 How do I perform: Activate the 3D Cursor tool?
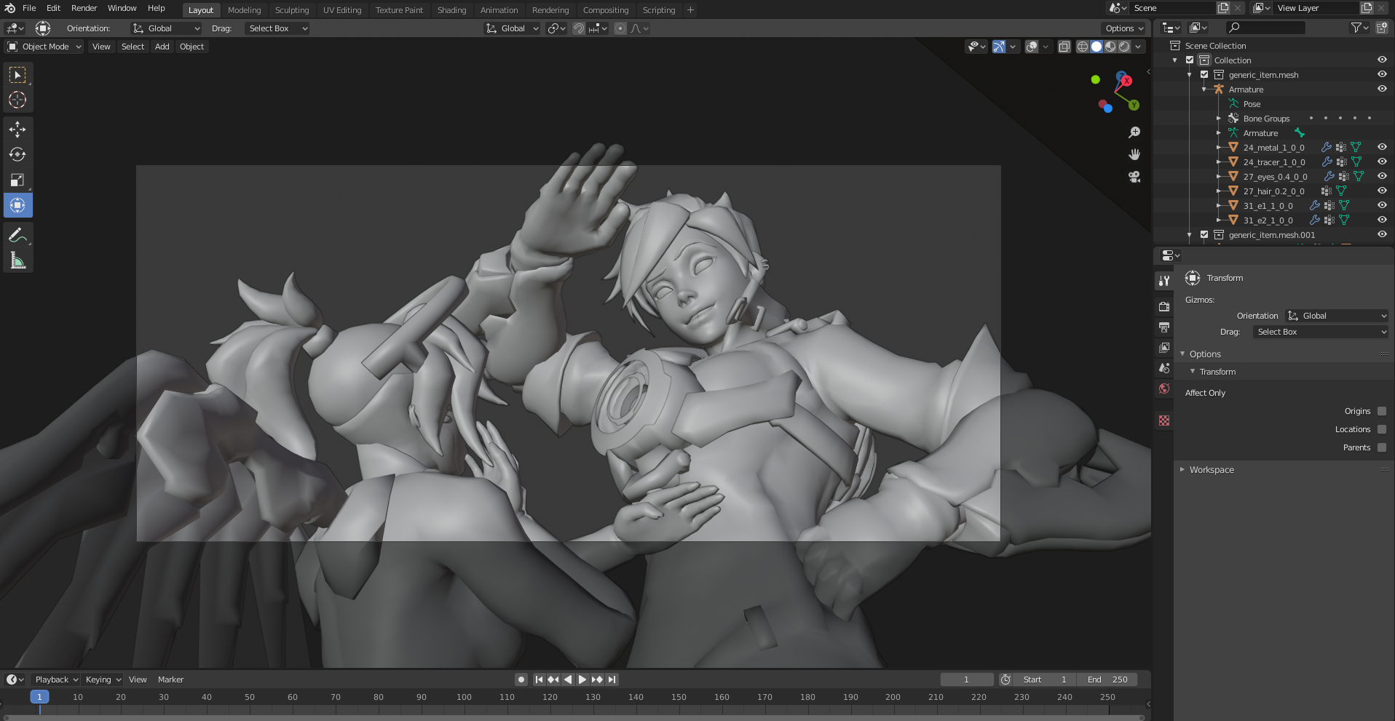click(x=17, y=100)
